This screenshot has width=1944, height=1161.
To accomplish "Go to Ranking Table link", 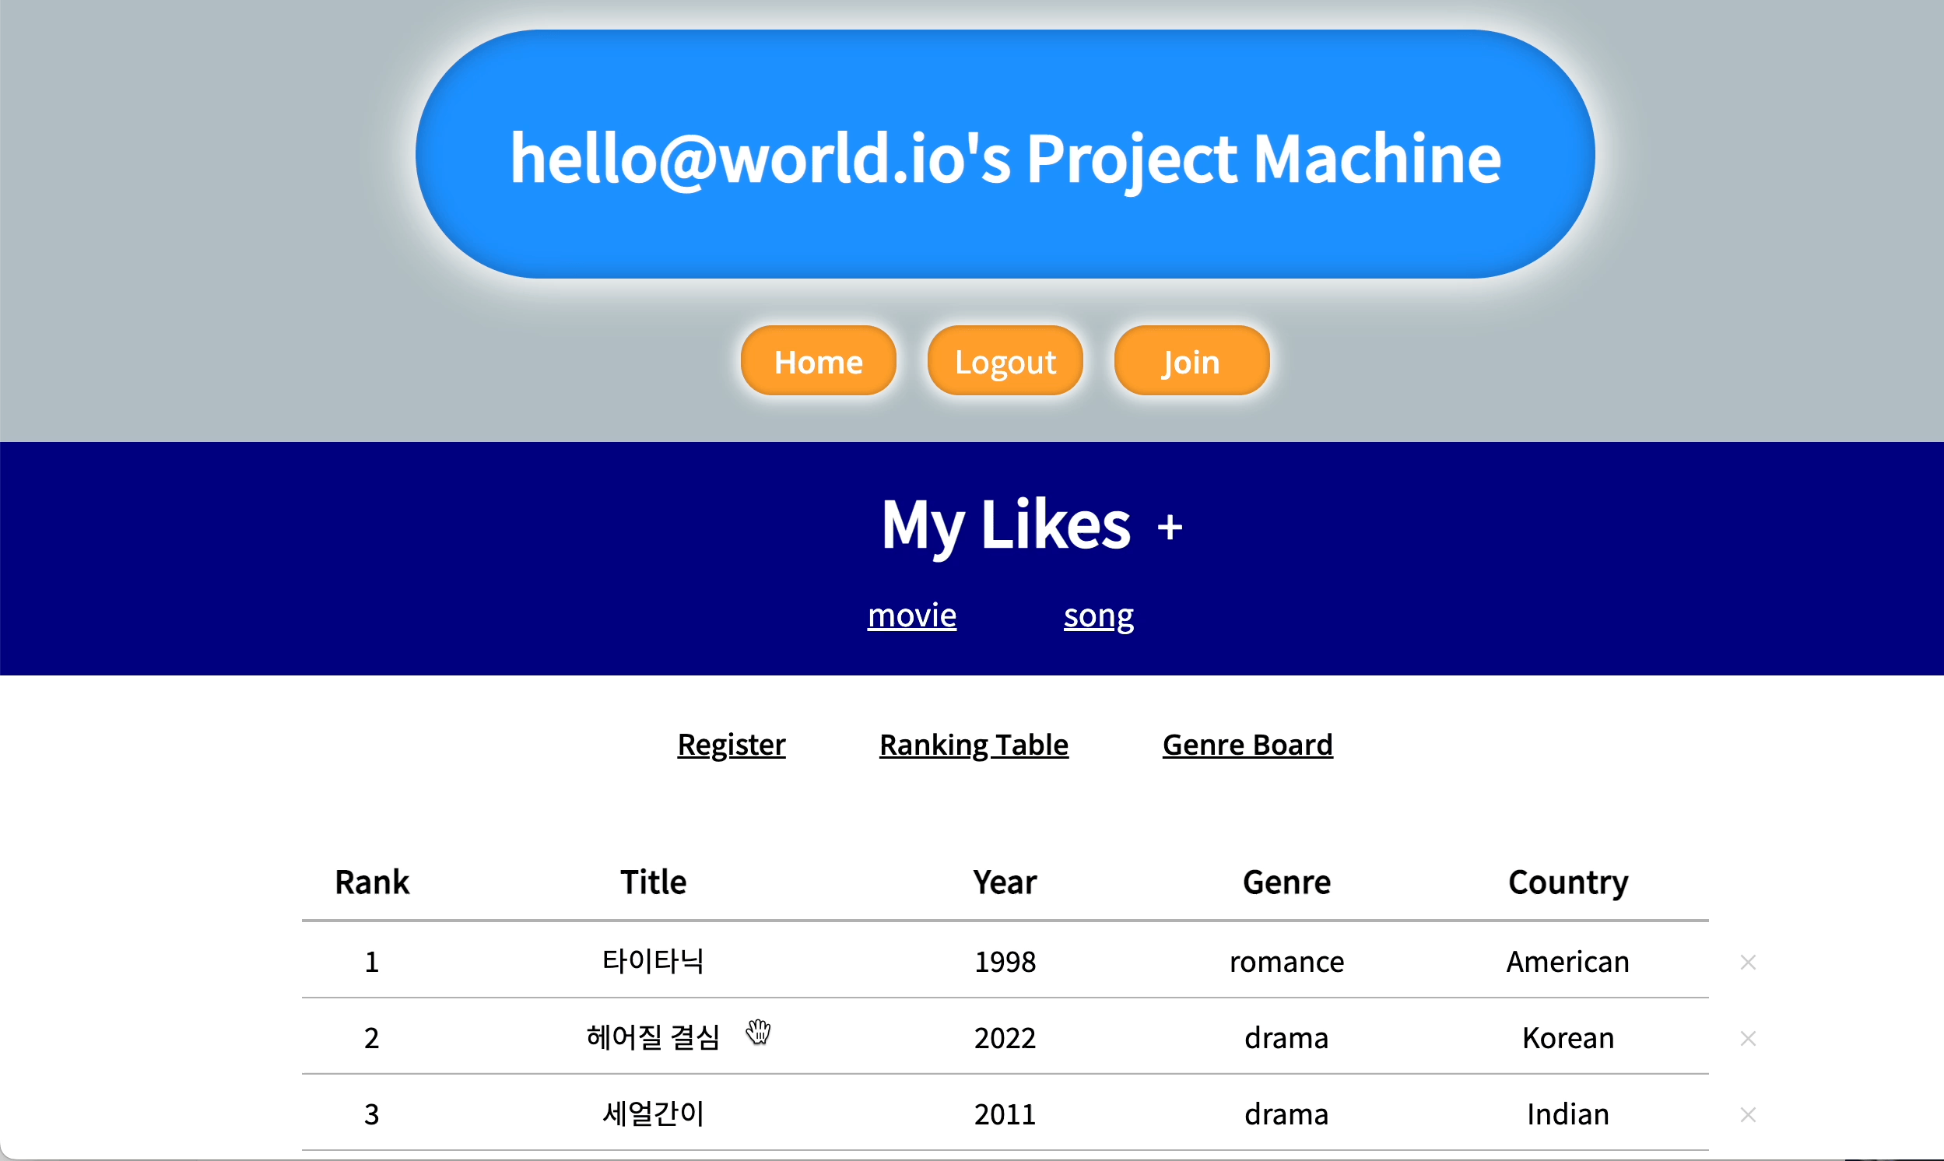I will [x=974, y=745].
